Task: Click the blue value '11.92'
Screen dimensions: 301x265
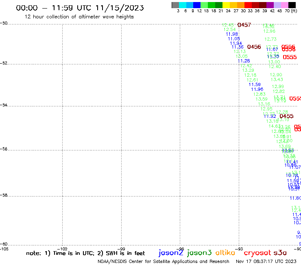Action: tap(270, 117)
